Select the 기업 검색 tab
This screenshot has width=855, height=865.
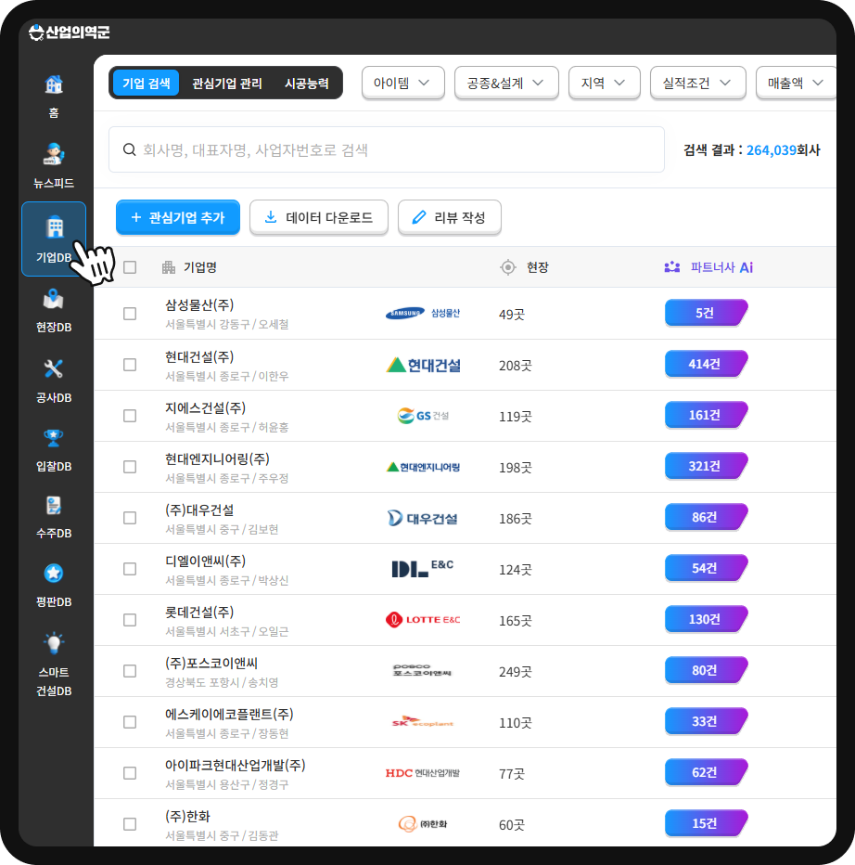pyautogui.click(x=147, y=84)
